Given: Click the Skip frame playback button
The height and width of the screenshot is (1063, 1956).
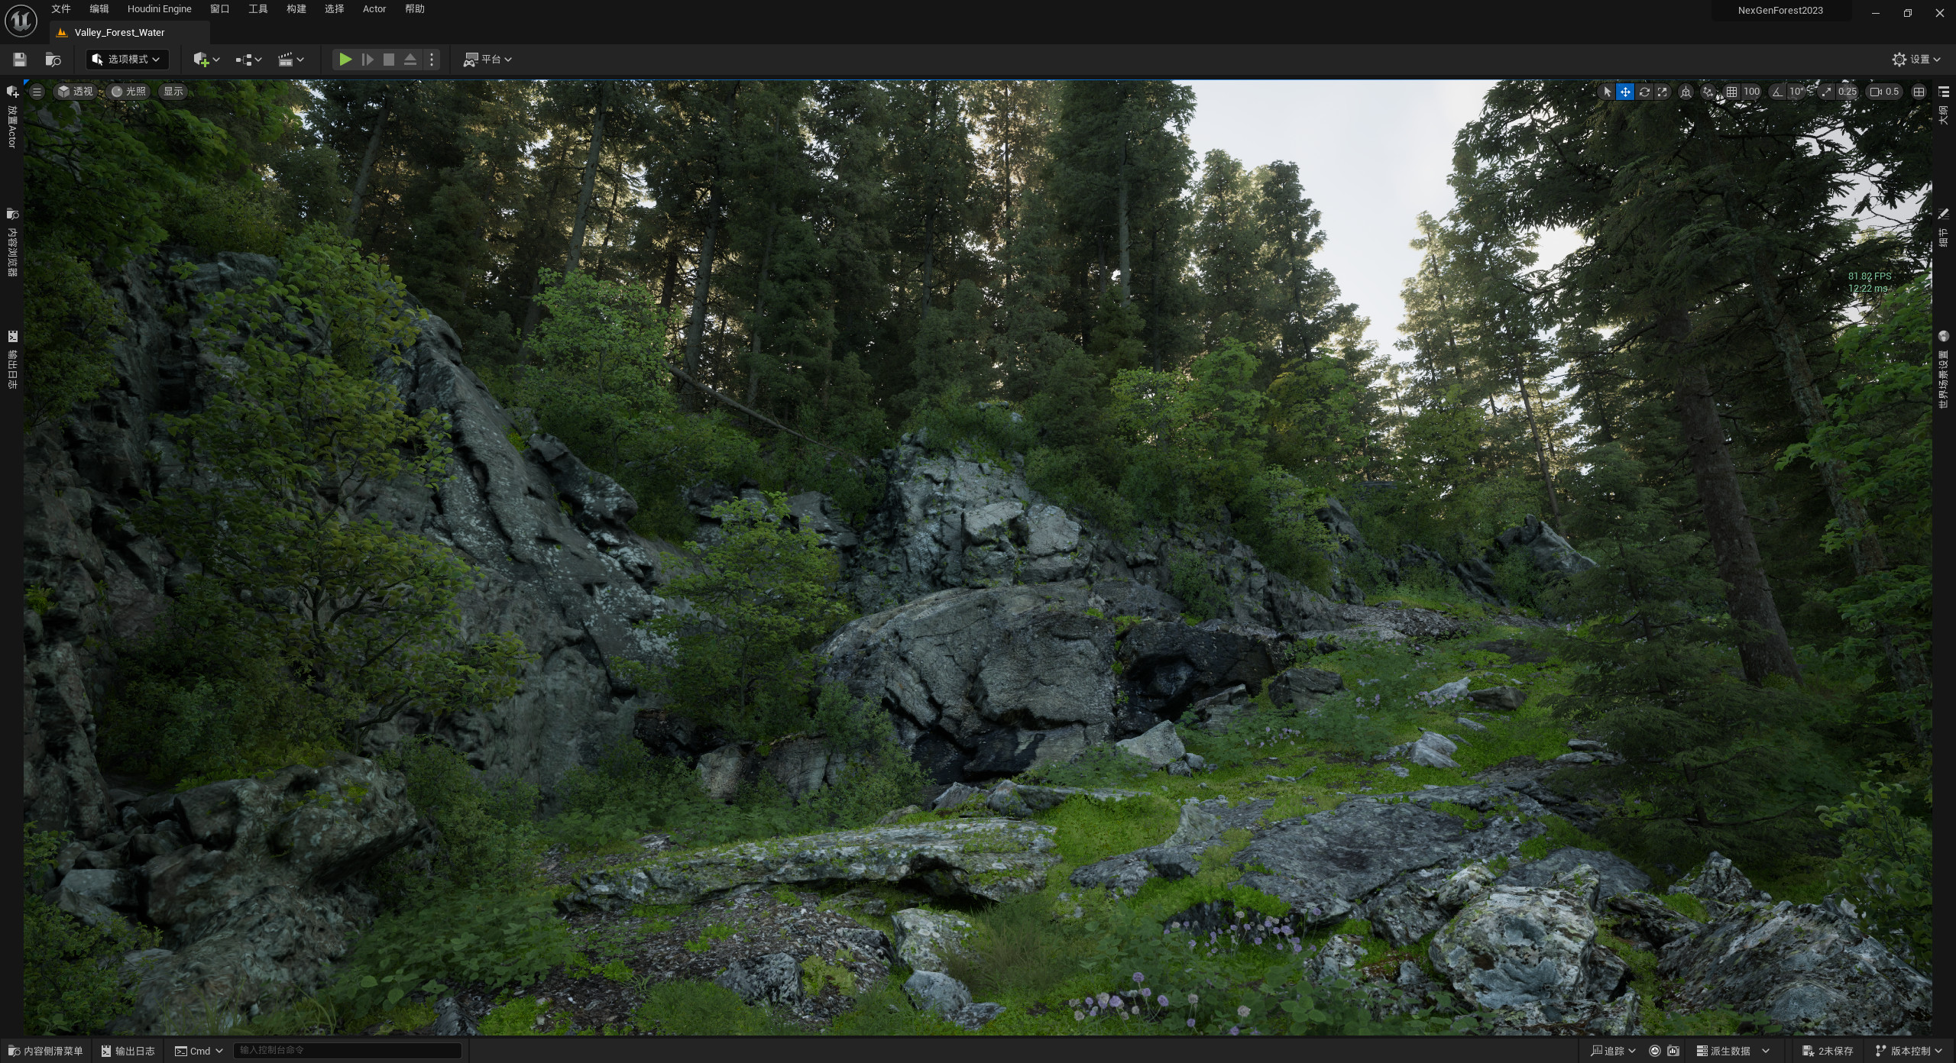Looking at the screenshot, I should coord(368,60).
